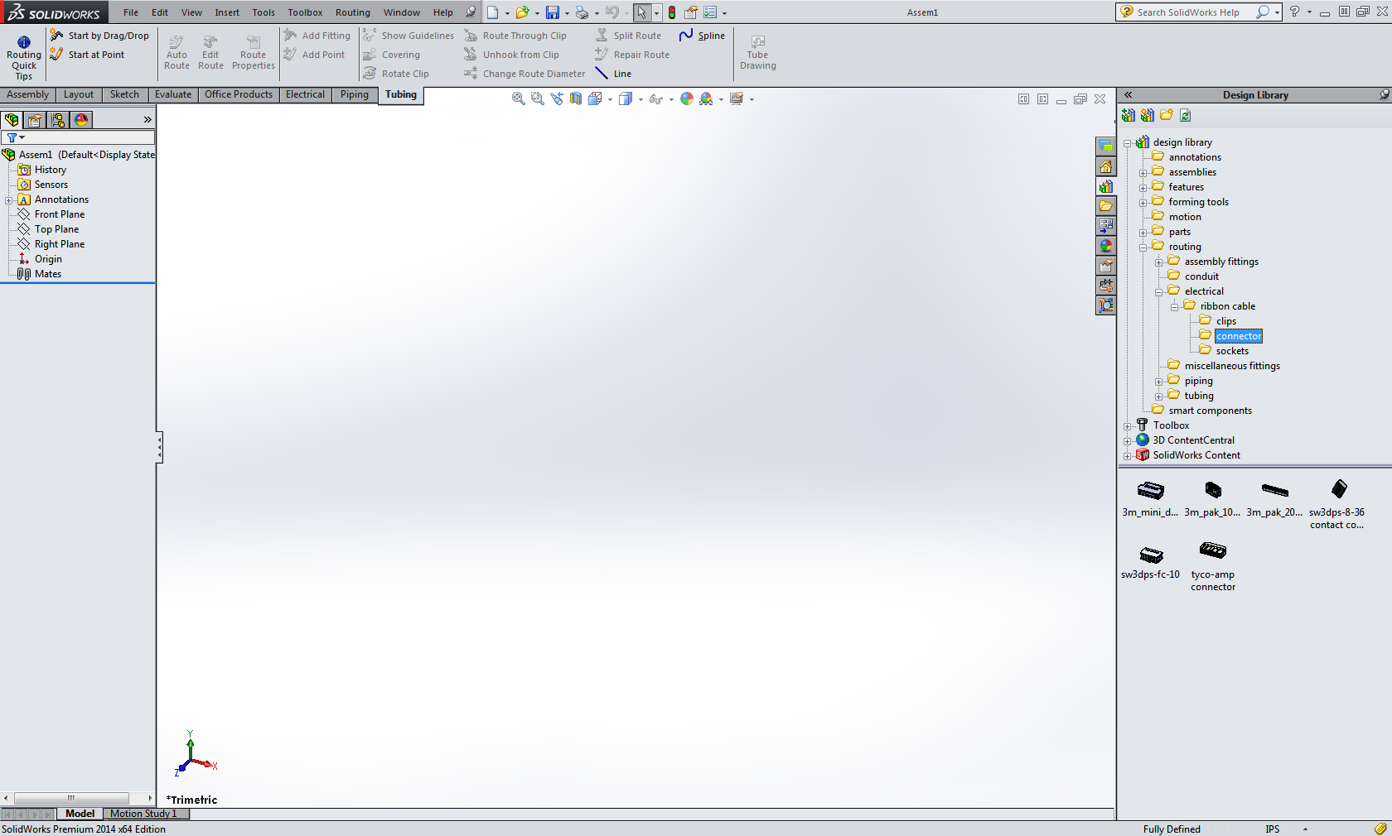Click the Section View icon
1392x836 pixels.
(x=575, y=98)
